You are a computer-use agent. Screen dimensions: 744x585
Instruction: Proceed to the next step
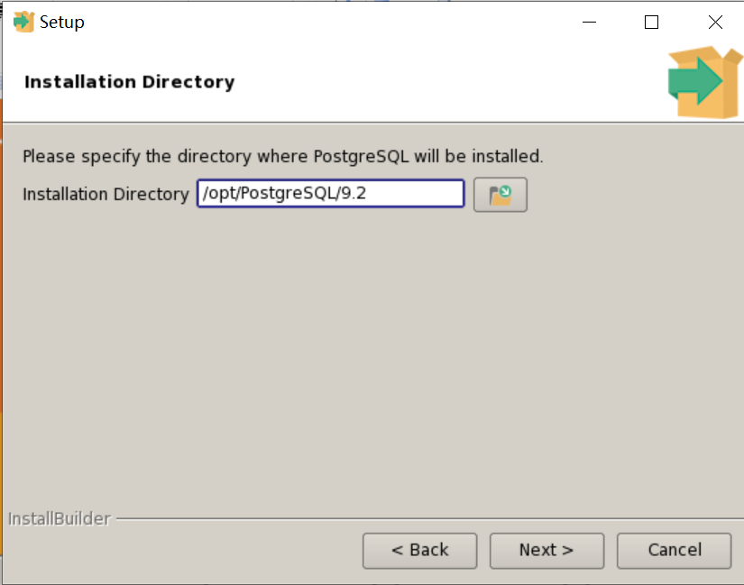click(x=547, y=550)
